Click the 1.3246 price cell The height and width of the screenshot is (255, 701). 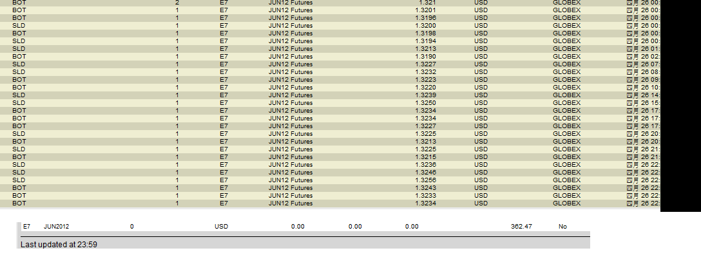425,173
